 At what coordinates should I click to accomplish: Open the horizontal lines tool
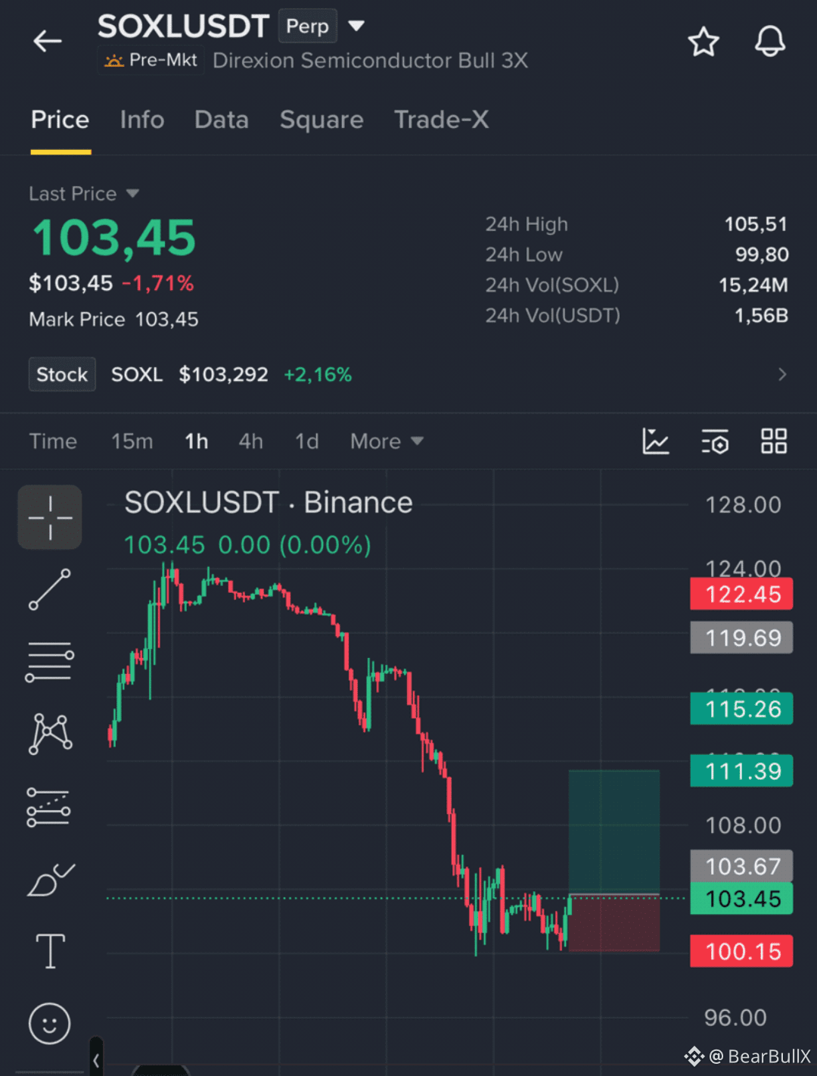pos(50,662)
